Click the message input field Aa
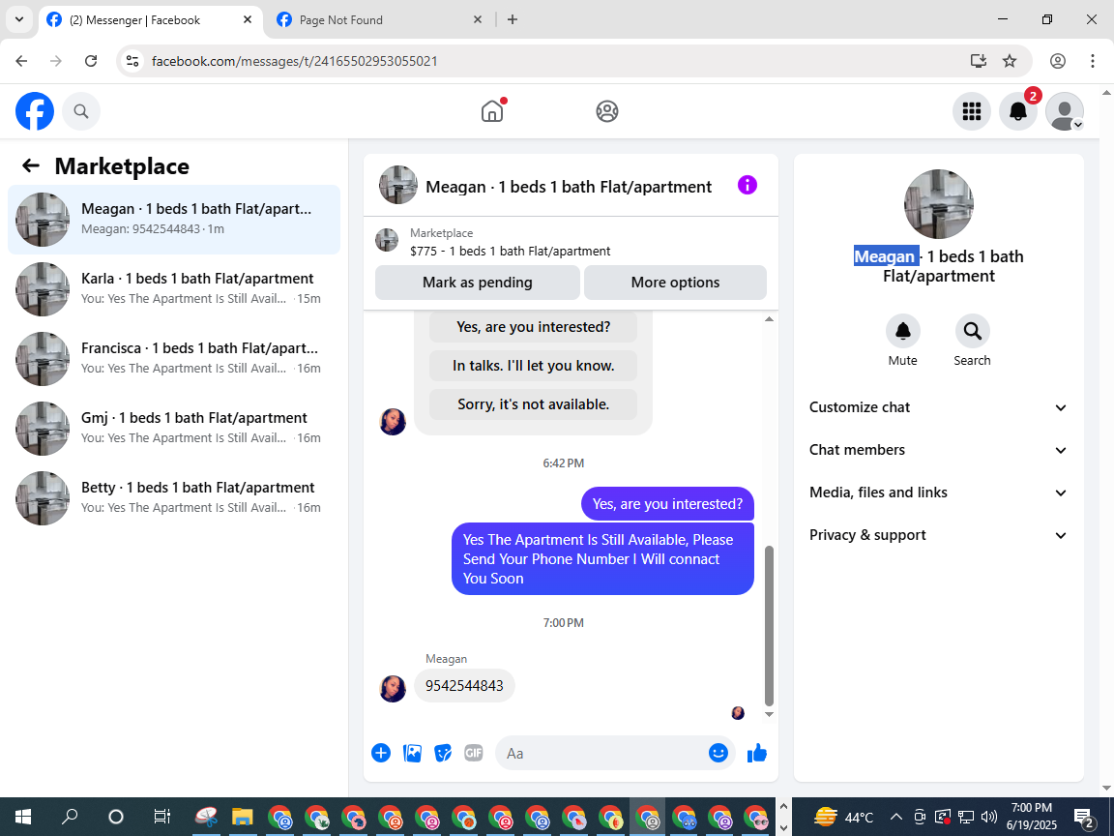Screen dimensions: 1114x836 click(603, 753)
